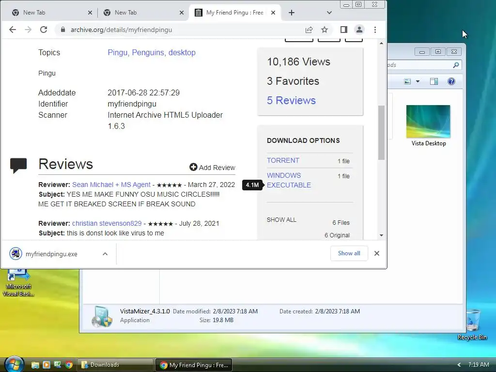Show hidden tray icons arrow
Image resolution: width=496 pixels, height=372 pixels.
(459, 365)
